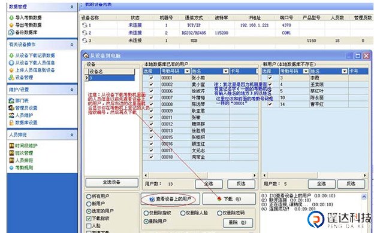Toggle the 下载指纹 checkbox

[x=89, y=219]
